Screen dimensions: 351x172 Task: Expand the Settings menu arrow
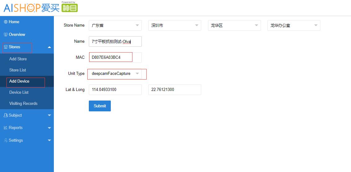[x=50, y=140]
